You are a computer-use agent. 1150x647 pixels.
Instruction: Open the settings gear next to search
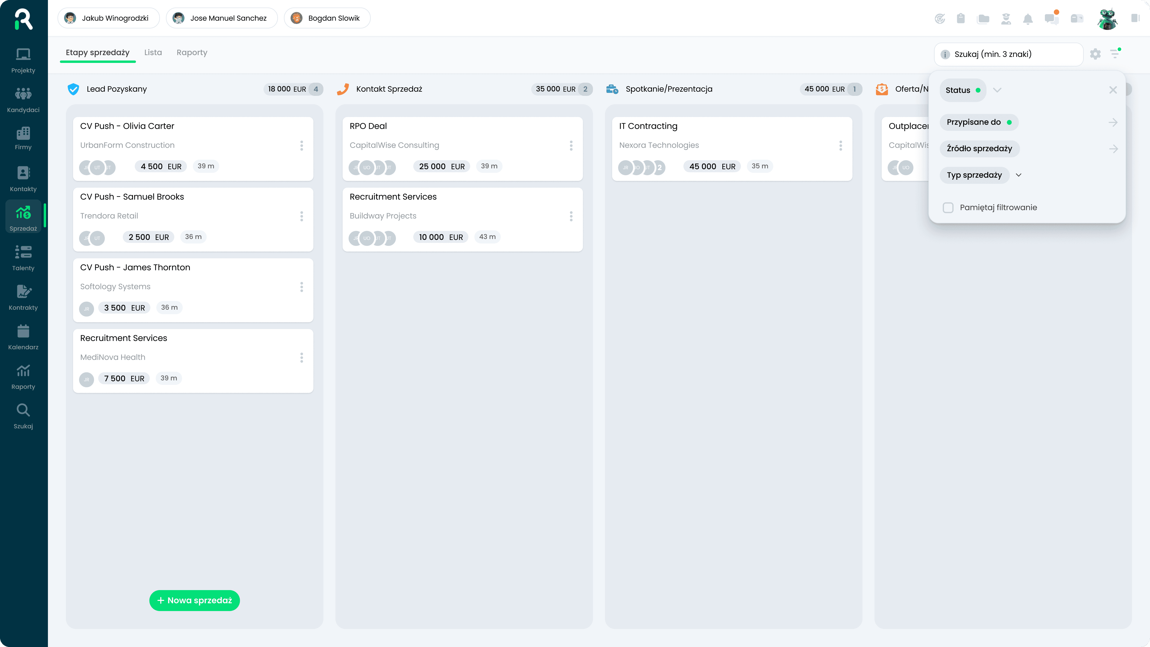[1095, 54]
